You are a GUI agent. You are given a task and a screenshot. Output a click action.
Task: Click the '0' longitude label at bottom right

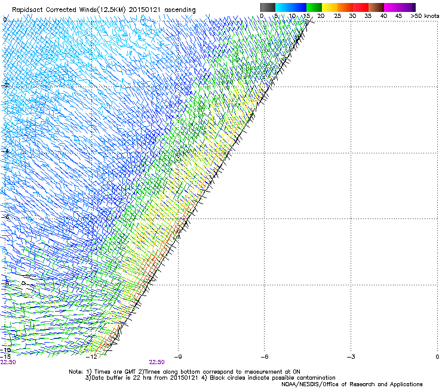coord(437,357)
